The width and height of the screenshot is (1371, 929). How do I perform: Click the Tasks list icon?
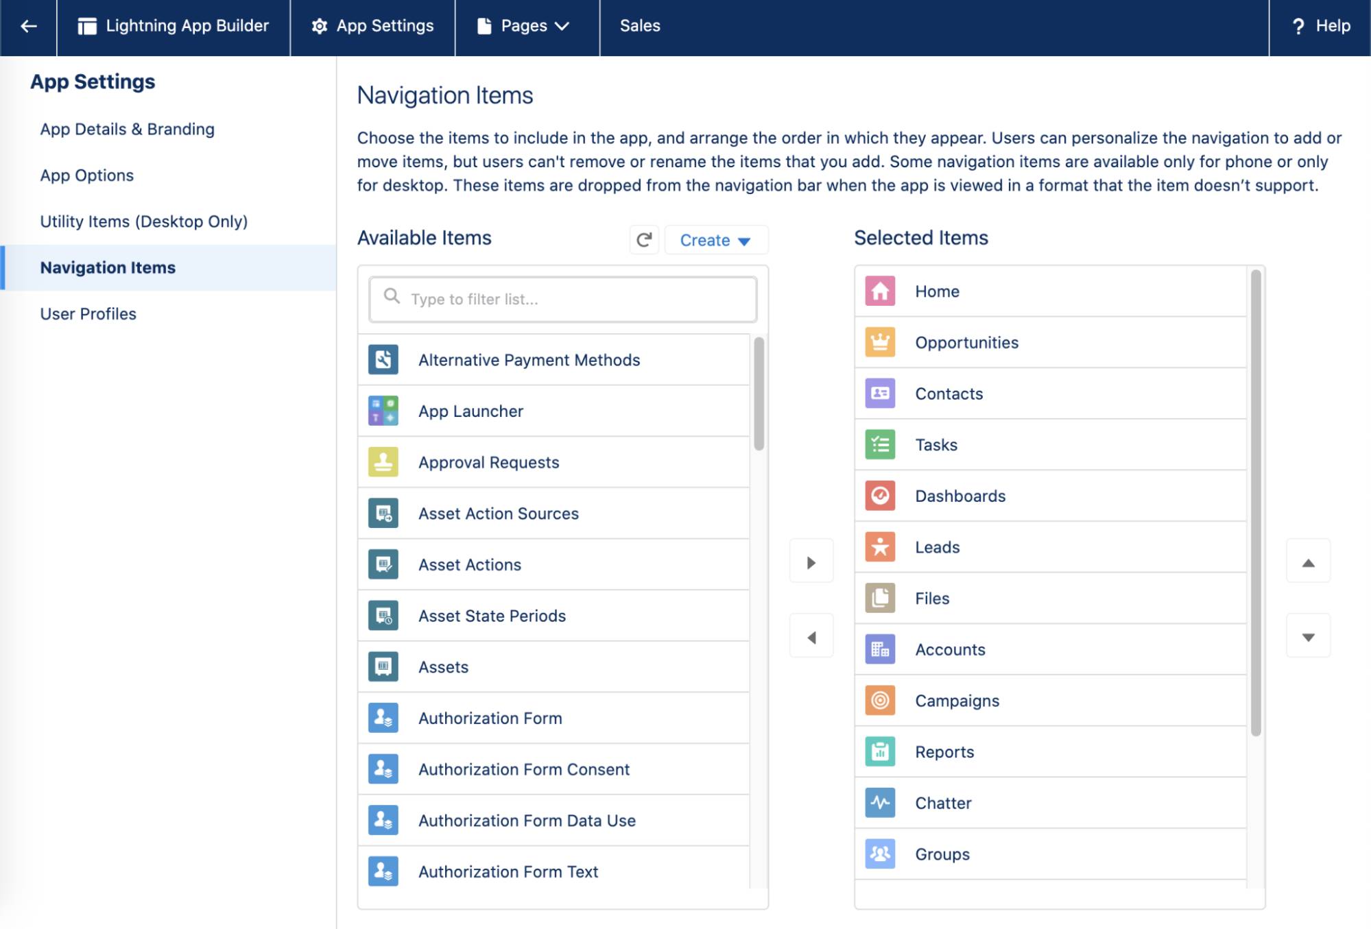880,444
